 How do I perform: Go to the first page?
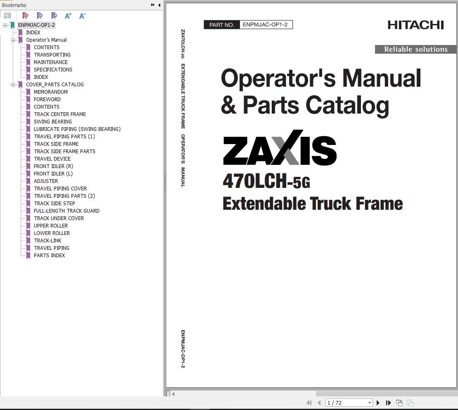(309, 403)
